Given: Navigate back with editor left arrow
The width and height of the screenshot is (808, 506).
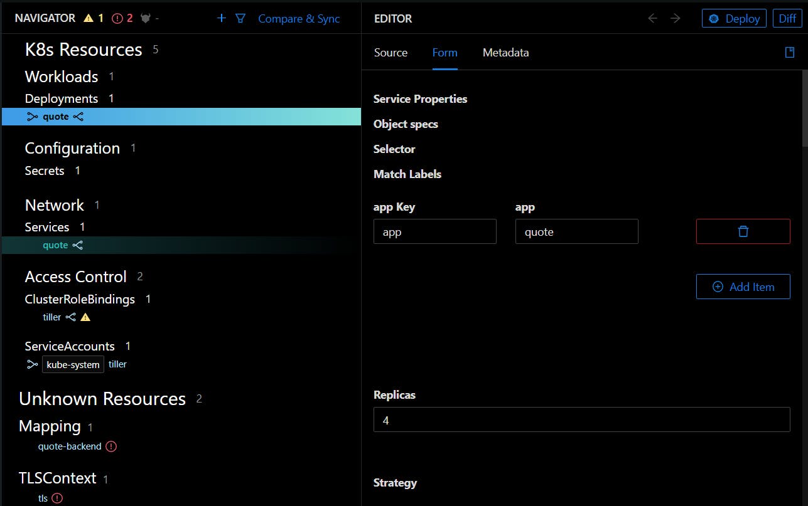Looking at the screenshot, I should [652, 18].
